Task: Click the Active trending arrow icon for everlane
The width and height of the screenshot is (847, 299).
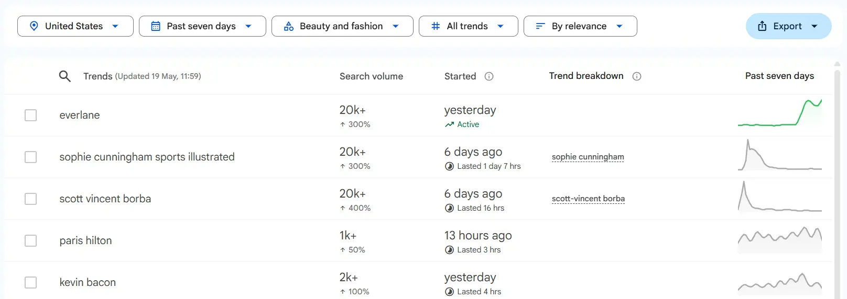Action: pos(449,124)
